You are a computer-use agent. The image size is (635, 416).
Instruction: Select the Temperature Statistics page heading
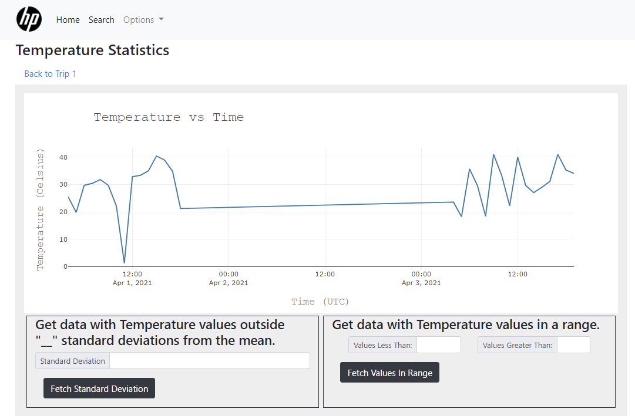92,50
